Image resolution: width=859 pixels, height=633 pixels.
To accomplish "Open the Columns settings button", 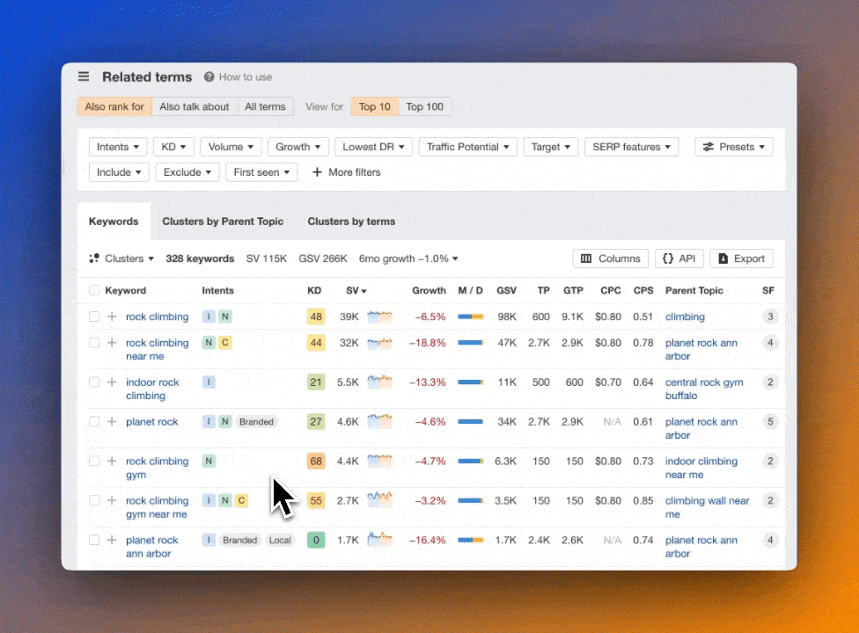I will click(x=610, y=258).
